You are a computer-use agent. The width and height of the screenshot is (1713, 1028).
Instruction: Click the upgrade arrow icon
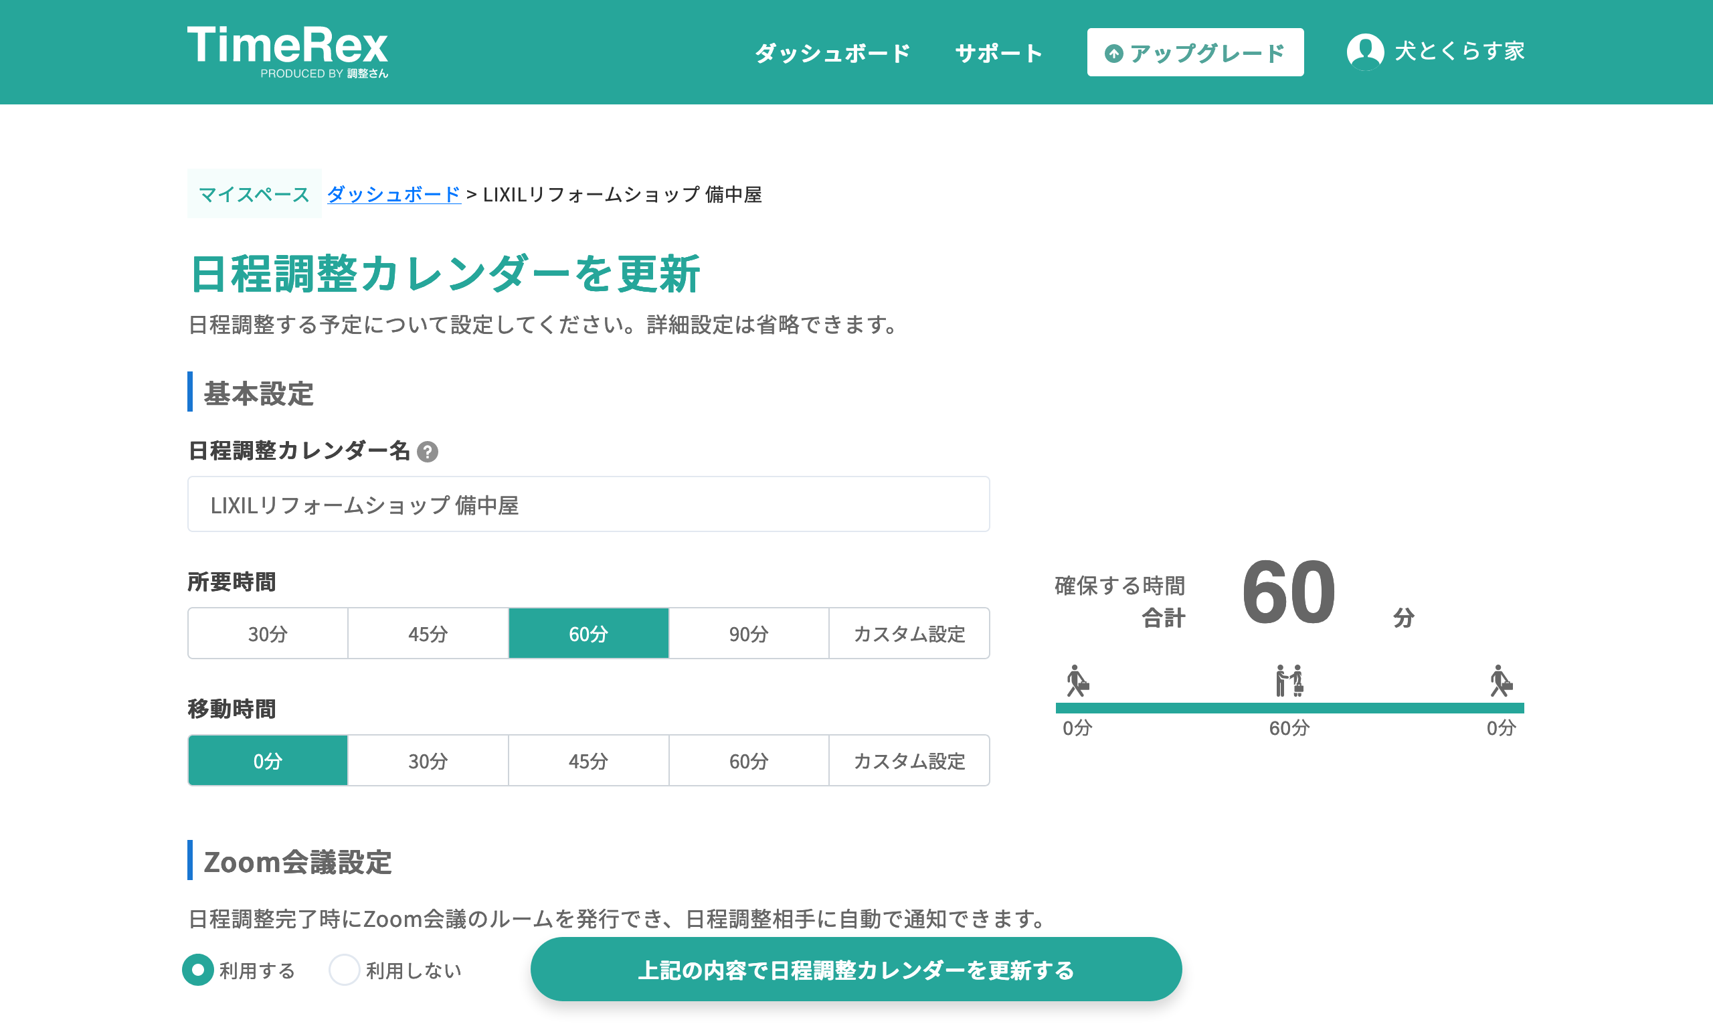(x=1113, y=54)
